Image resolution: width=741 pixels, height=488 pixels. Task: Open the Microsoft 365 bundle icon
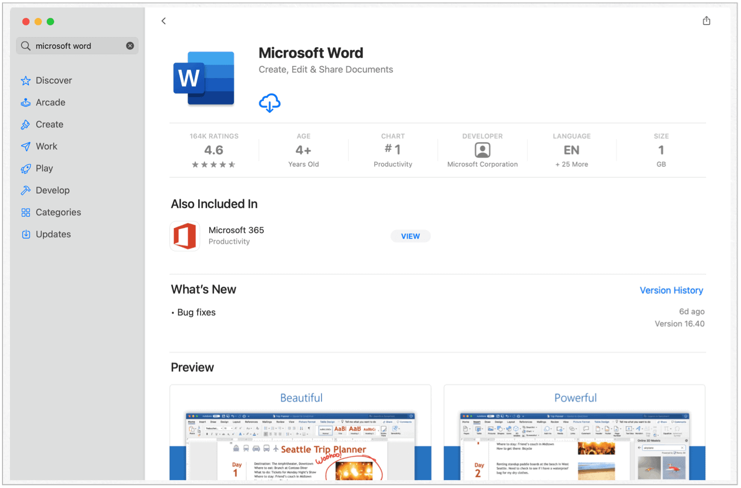coord(185,236)
